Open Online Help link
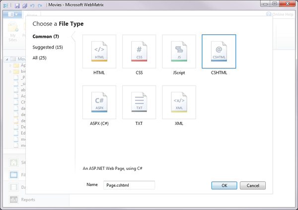Image resolution: width=298 pixels, height=210 pixels. pyautogui.click(x=280, y=14)
